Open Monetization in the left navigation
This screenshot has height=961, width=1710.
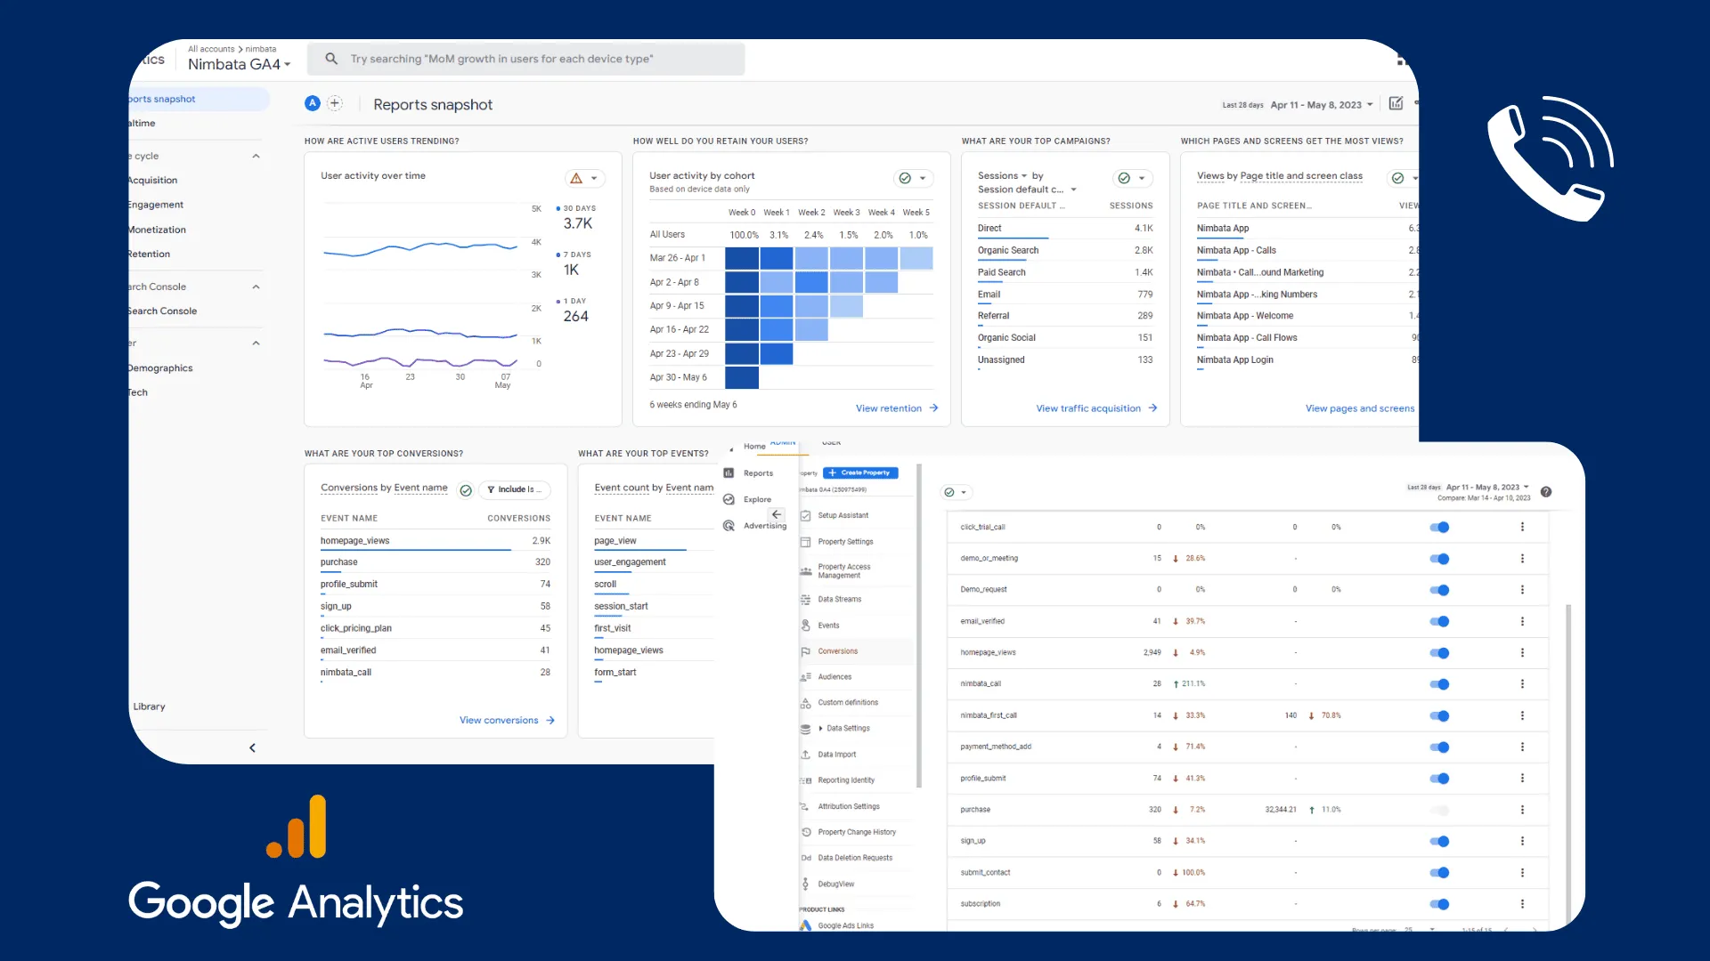158,230
